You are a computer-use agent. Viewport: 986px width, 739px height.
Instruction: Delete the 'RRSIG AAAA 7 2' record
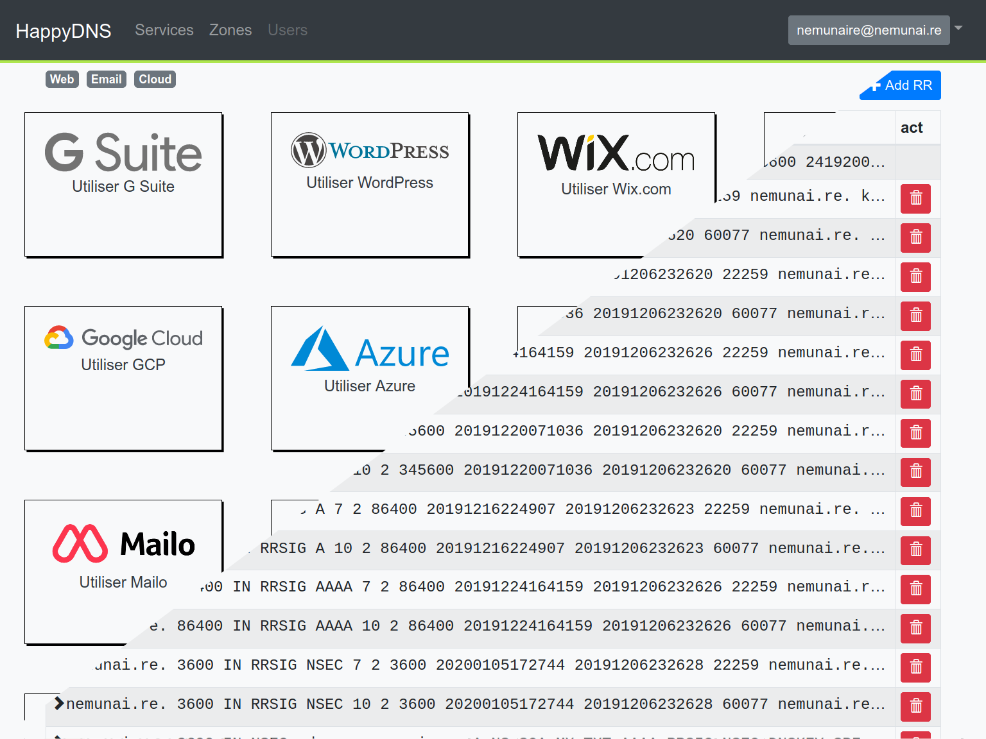915,590
